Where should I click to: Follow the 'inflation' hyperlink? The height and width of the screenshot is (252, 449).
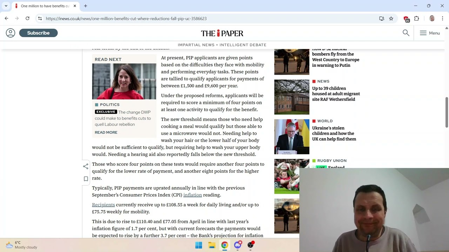click(193, 195)
